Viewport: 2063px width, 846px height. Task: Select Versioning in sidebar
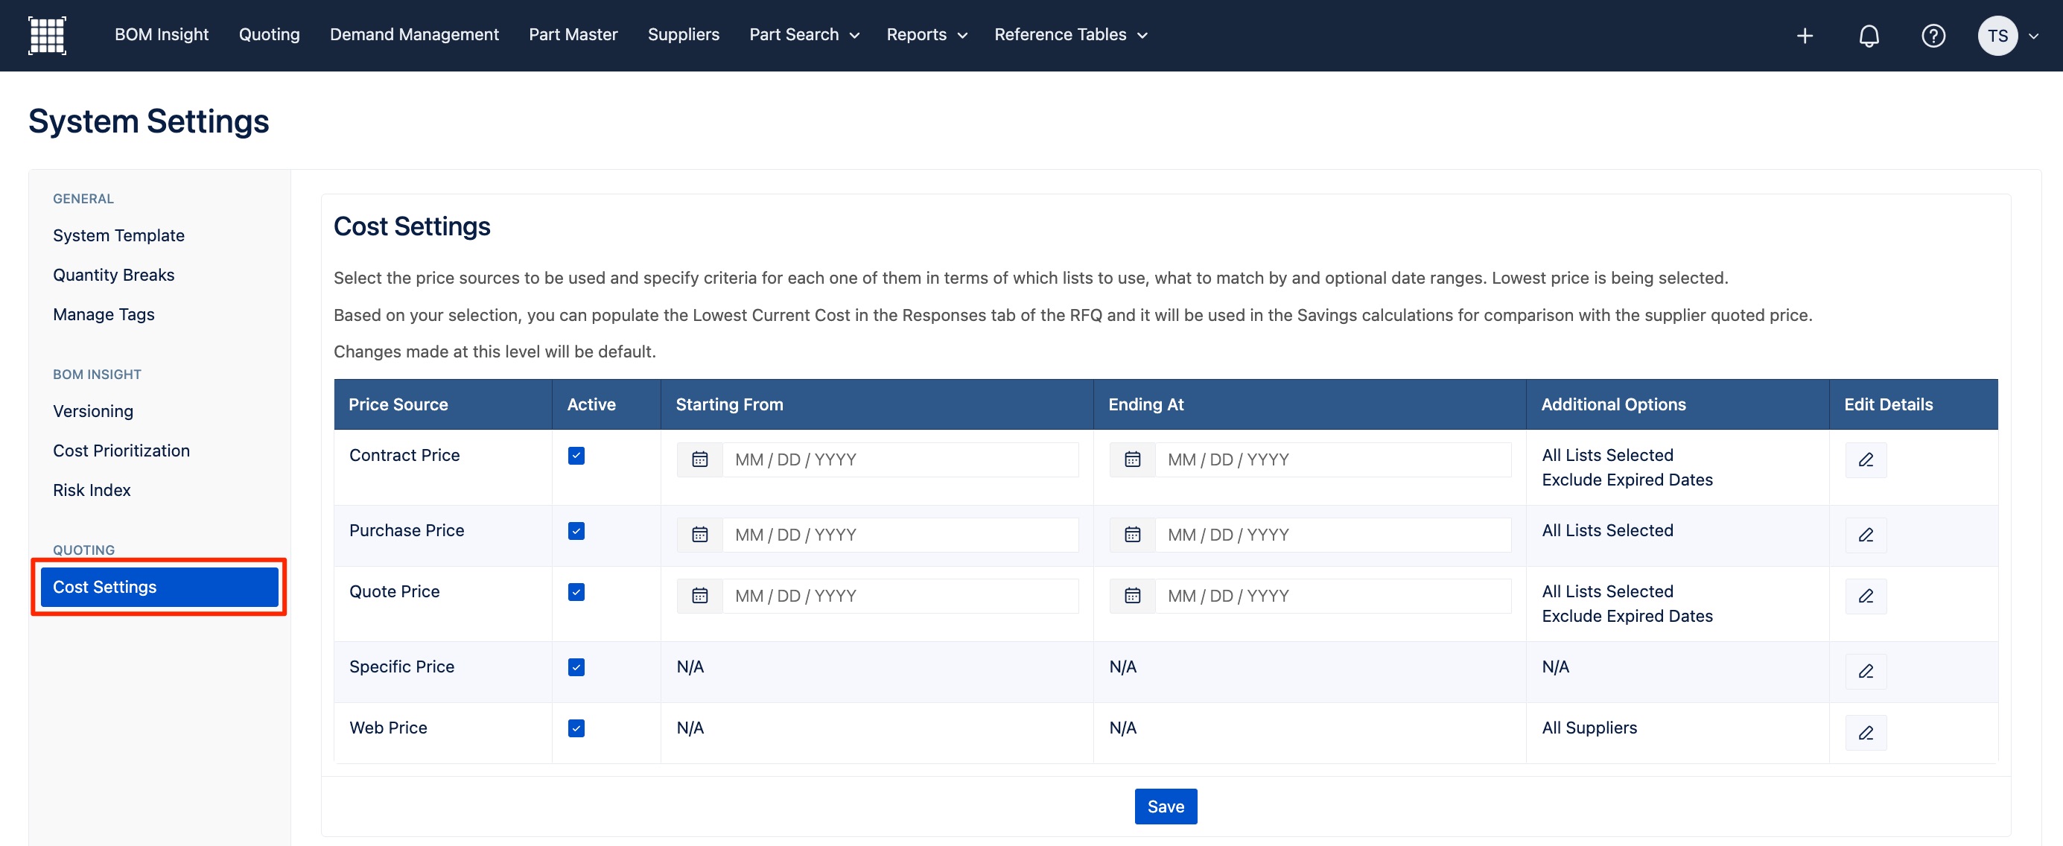(93, 411)
